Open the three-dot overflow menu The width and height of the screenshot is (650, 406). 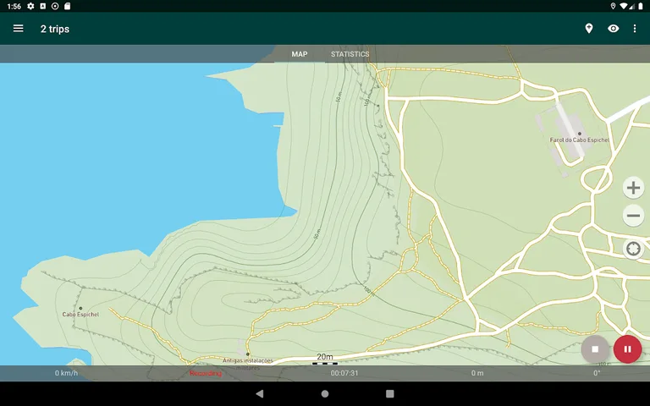pyautogui.click(x=634, y=29)
